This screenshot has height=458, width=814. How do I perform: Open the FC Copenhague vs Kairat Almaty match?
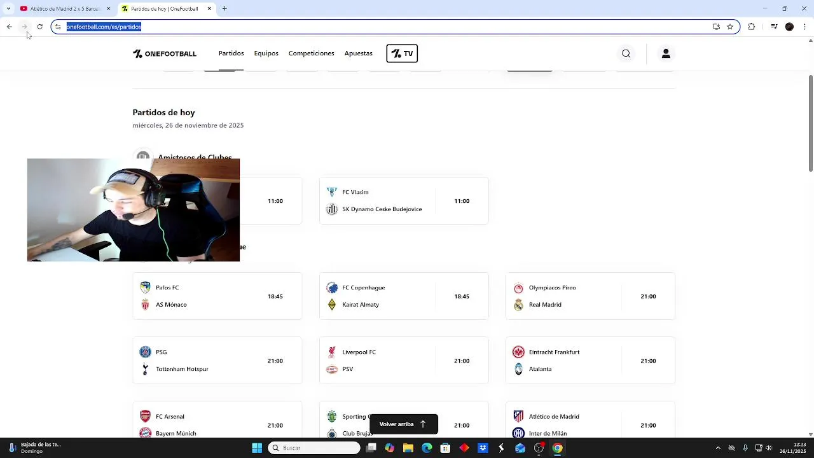[x=404, y=296]
